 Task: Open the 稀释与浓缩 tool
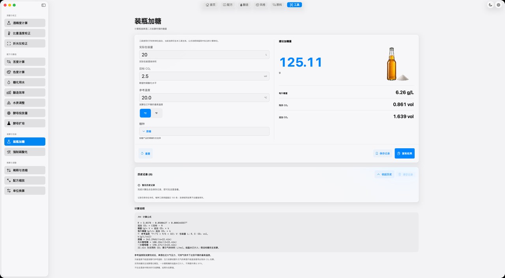coord(25,170)
